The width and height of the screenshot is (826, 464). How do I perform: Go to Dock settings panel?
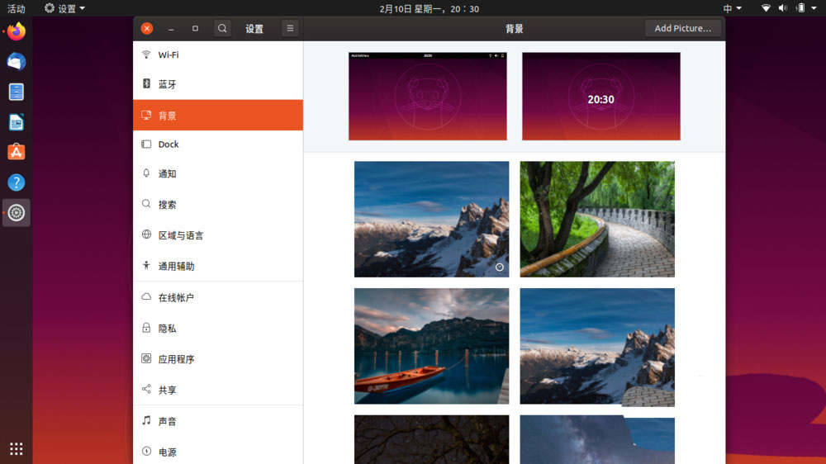(x=217, y=144)
